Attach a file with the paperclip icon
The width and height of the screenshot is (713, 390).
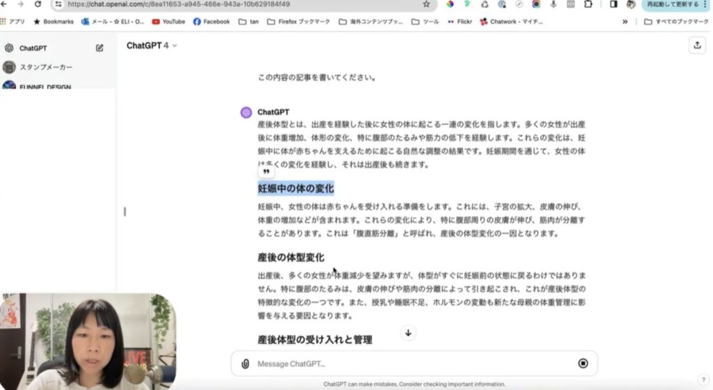click(x=245, y=364)
